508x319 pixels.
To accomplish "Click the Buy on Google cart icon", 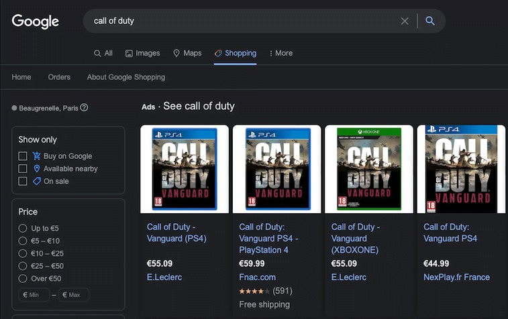I will (x=37, y=156).
